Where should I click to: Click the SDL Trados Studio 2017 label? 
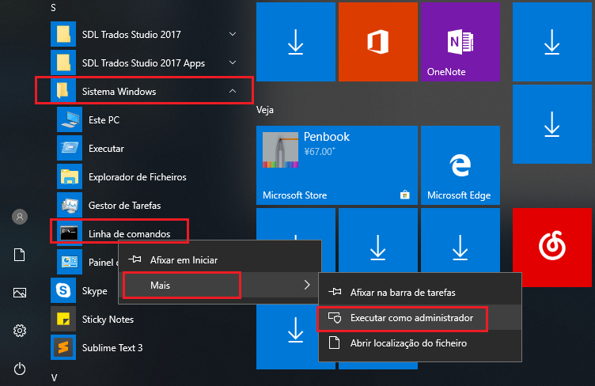[x=131, y=35]
